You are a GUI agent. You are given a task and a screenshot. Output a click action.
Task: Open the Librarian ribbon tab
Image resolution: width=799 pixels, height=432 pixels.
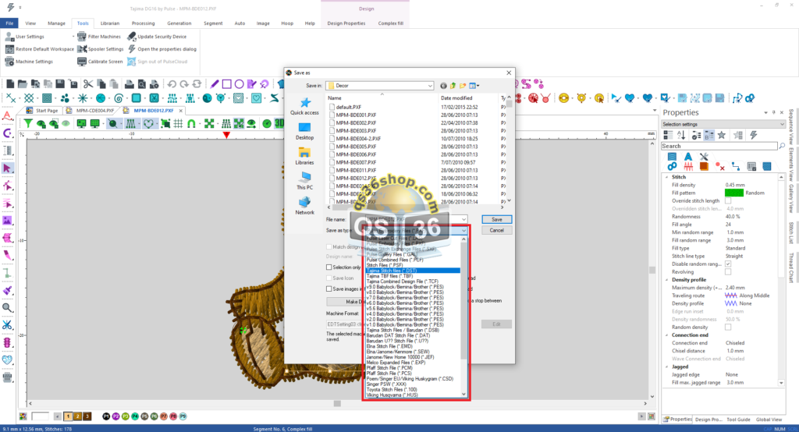[109, 23]
